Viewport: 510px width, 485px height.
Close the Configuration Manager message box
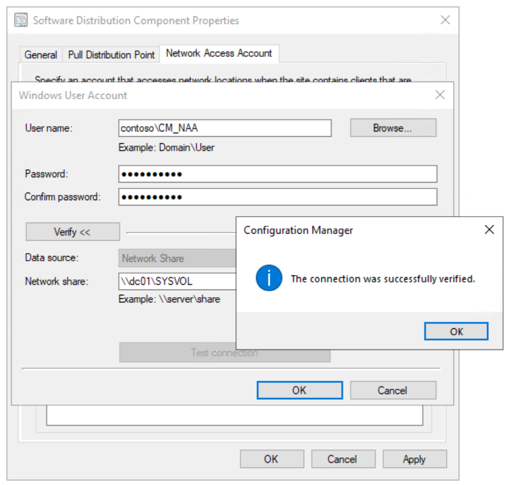[489, 230]
